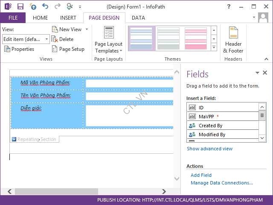Open the Fields pane options arrow
This screenshot has width=273, height=205.
click(257, 73)
